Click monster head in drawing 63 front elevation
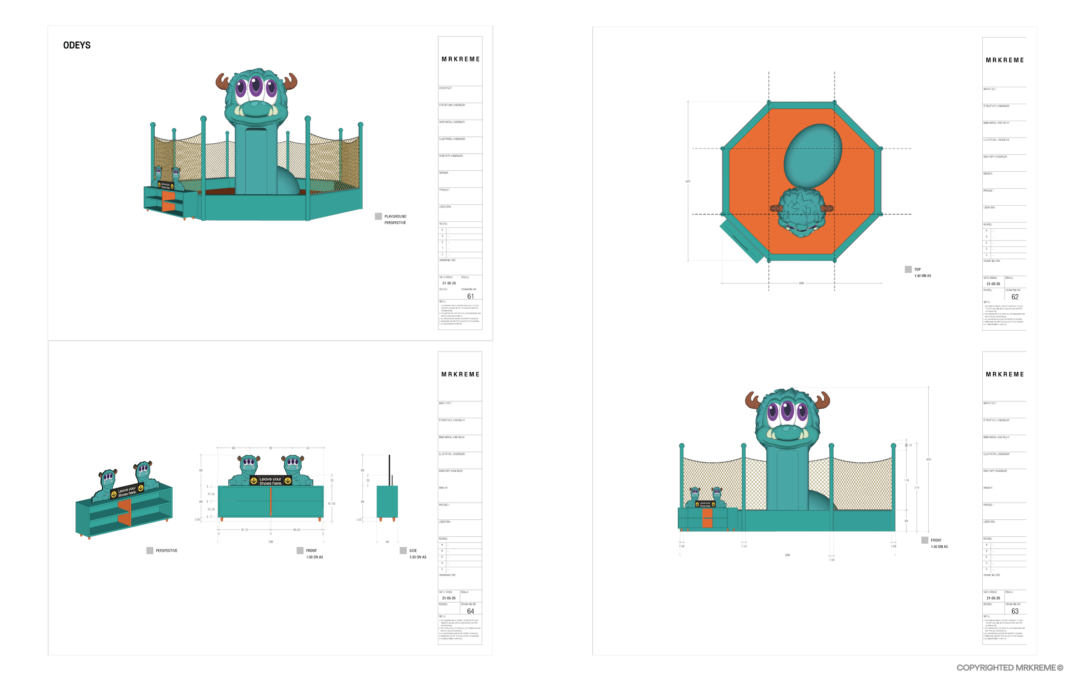Viewport: 1089px width, 681px height. pyautogui.click(x=788, y=419)
